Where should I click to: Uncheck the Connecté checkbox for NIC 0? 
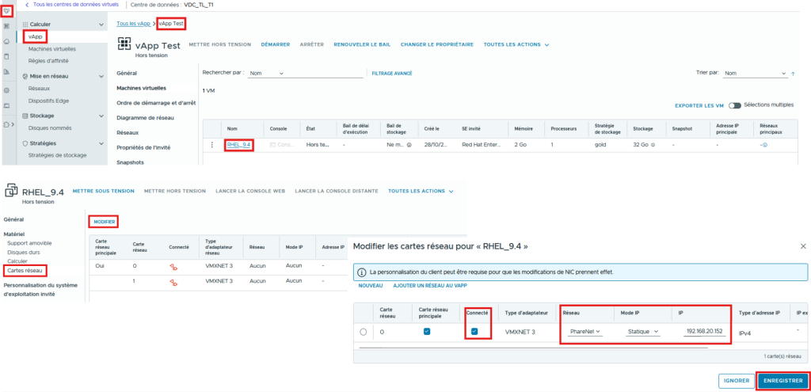474,332
